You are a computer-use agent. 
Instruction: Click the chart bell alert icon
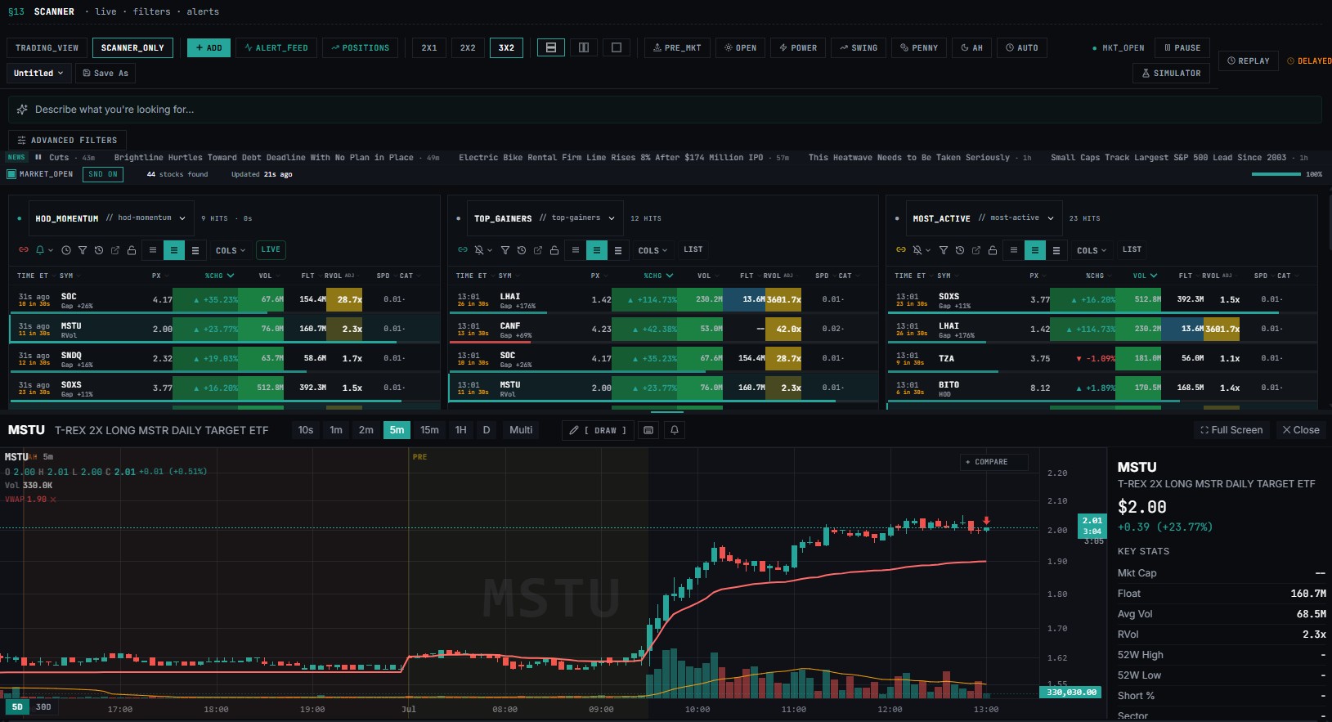(x=675, y=430)
